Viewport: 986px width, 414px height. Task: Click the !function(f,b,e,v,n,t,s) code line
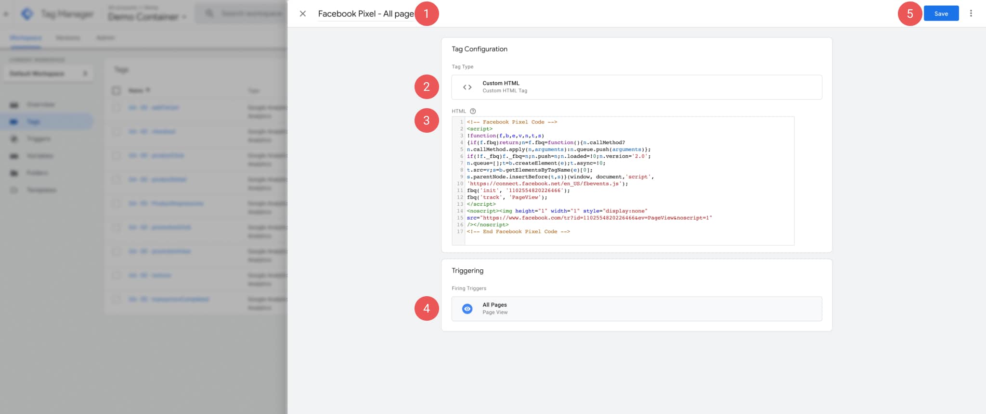point(505,136)
